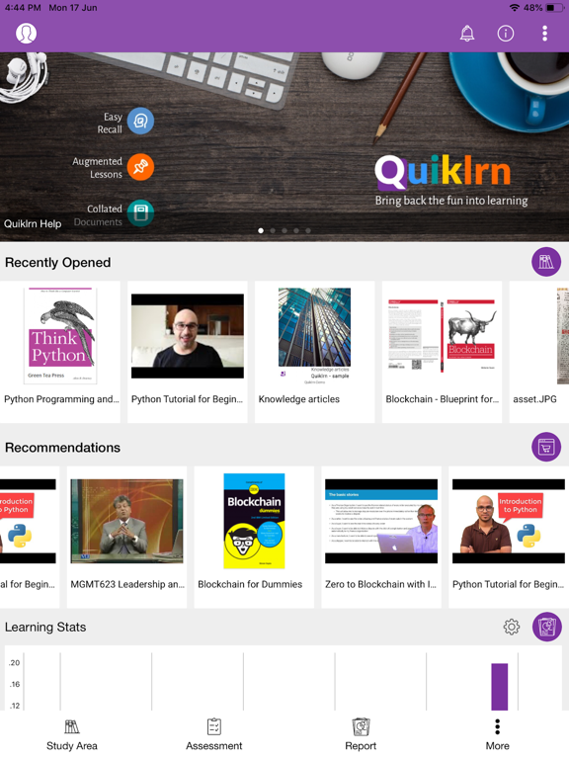This screenshot has height=759, width=569.
Task: Open store cart icon beside Recommendations
Action: coord(546,447)
